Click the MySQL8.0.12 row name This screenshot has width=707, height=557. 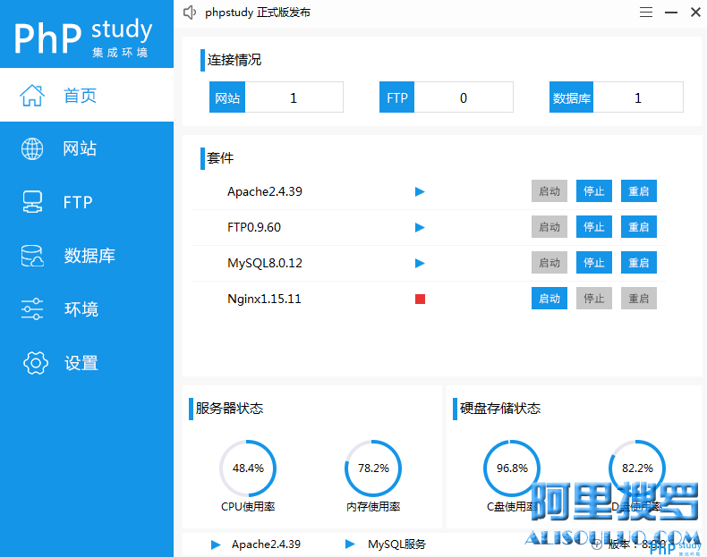click(x=265, y=263)
